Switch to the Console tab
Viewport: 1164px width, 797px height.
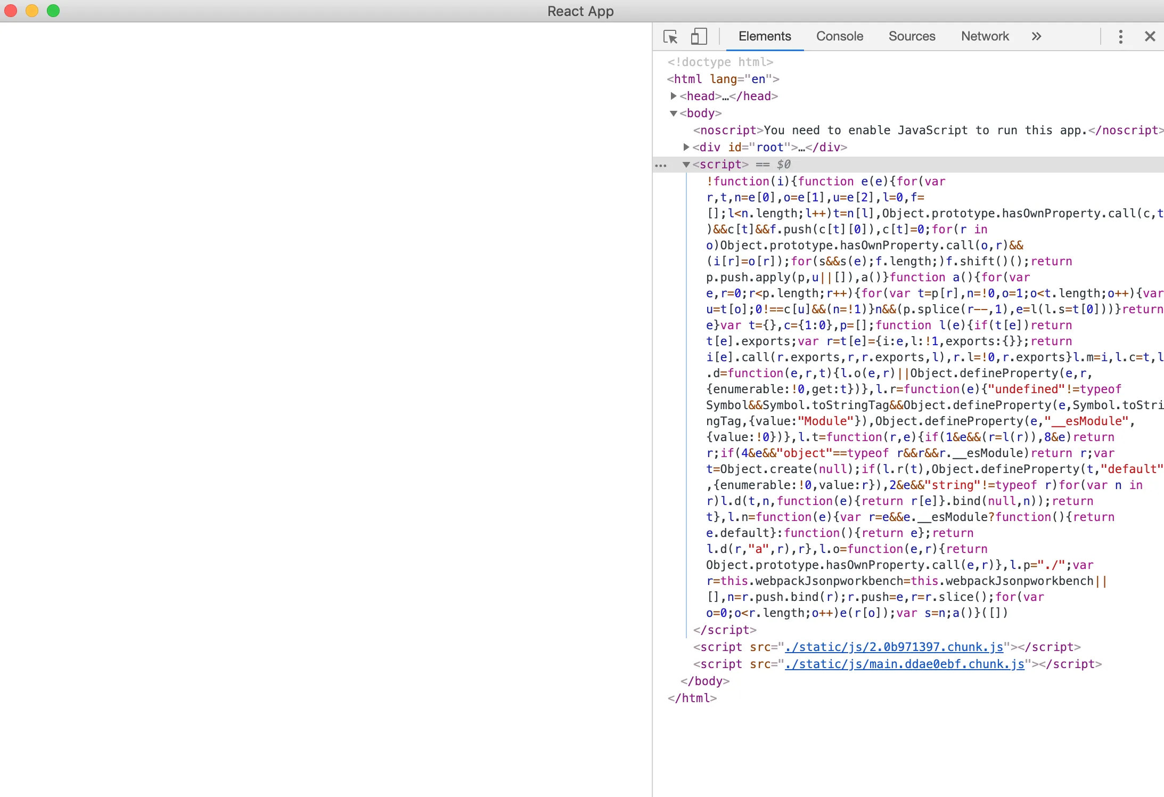click(x=839, y=37)
